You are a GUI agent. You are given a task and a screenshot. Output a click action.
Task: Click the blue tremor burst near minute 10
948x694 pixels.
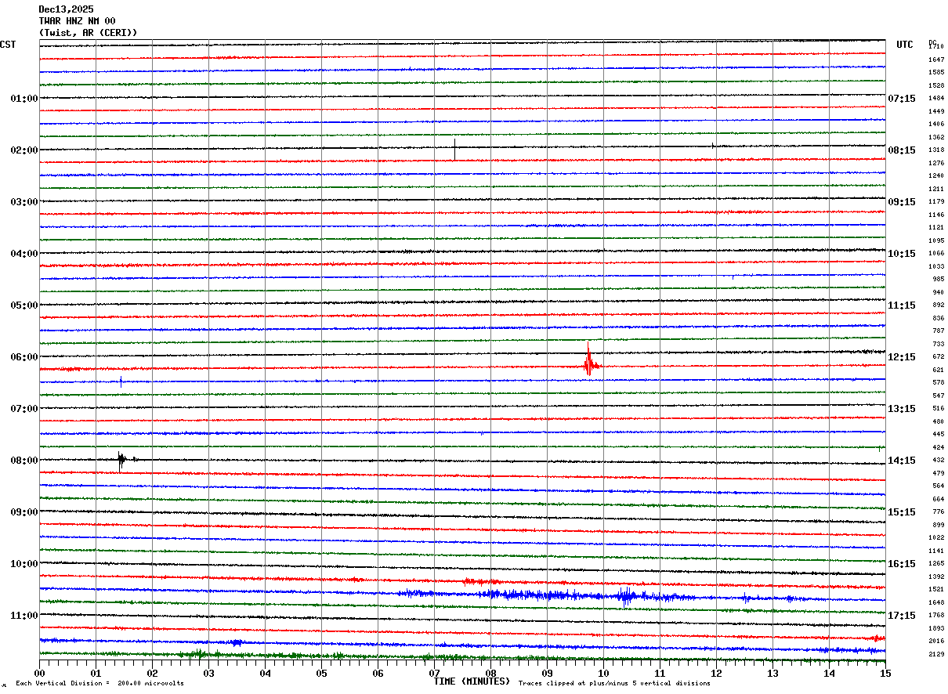(x=625, y=597)
